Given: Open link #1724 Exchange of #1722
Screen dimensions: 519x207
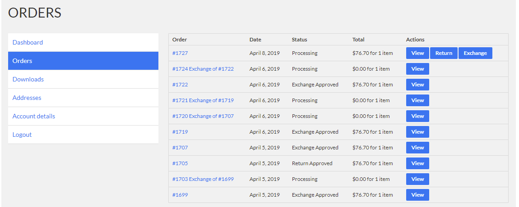Looking at the screenshot, I should tap(203, 69).
